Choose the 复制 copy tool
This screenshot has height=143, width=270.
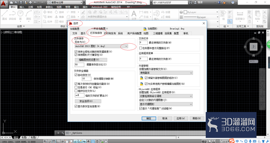point(48,17)
